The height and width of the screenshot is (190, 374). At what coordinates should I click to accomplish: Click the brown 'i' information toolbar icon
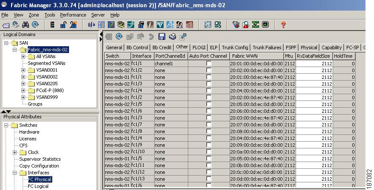(x=150, y=25)
